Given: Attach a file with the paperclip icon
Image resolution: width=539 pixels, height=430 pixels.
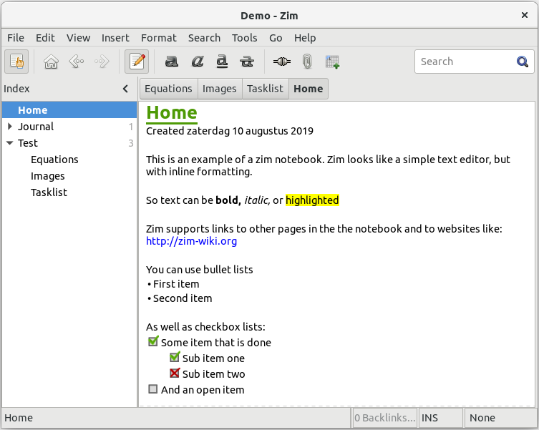Looking at the screenshot, I should pyautogui.click(x=307, y=62).
